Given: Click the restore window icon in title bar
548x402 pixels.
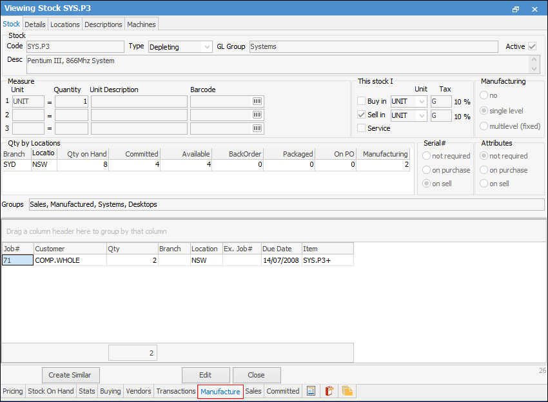Looking at the screenshot, I should [x=515, y=9].
